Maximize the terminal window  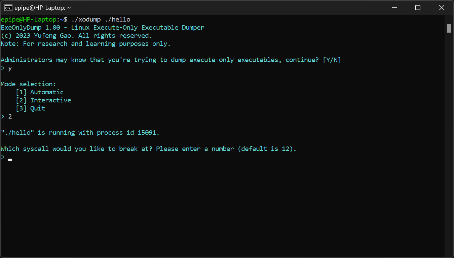coord(418,8)
